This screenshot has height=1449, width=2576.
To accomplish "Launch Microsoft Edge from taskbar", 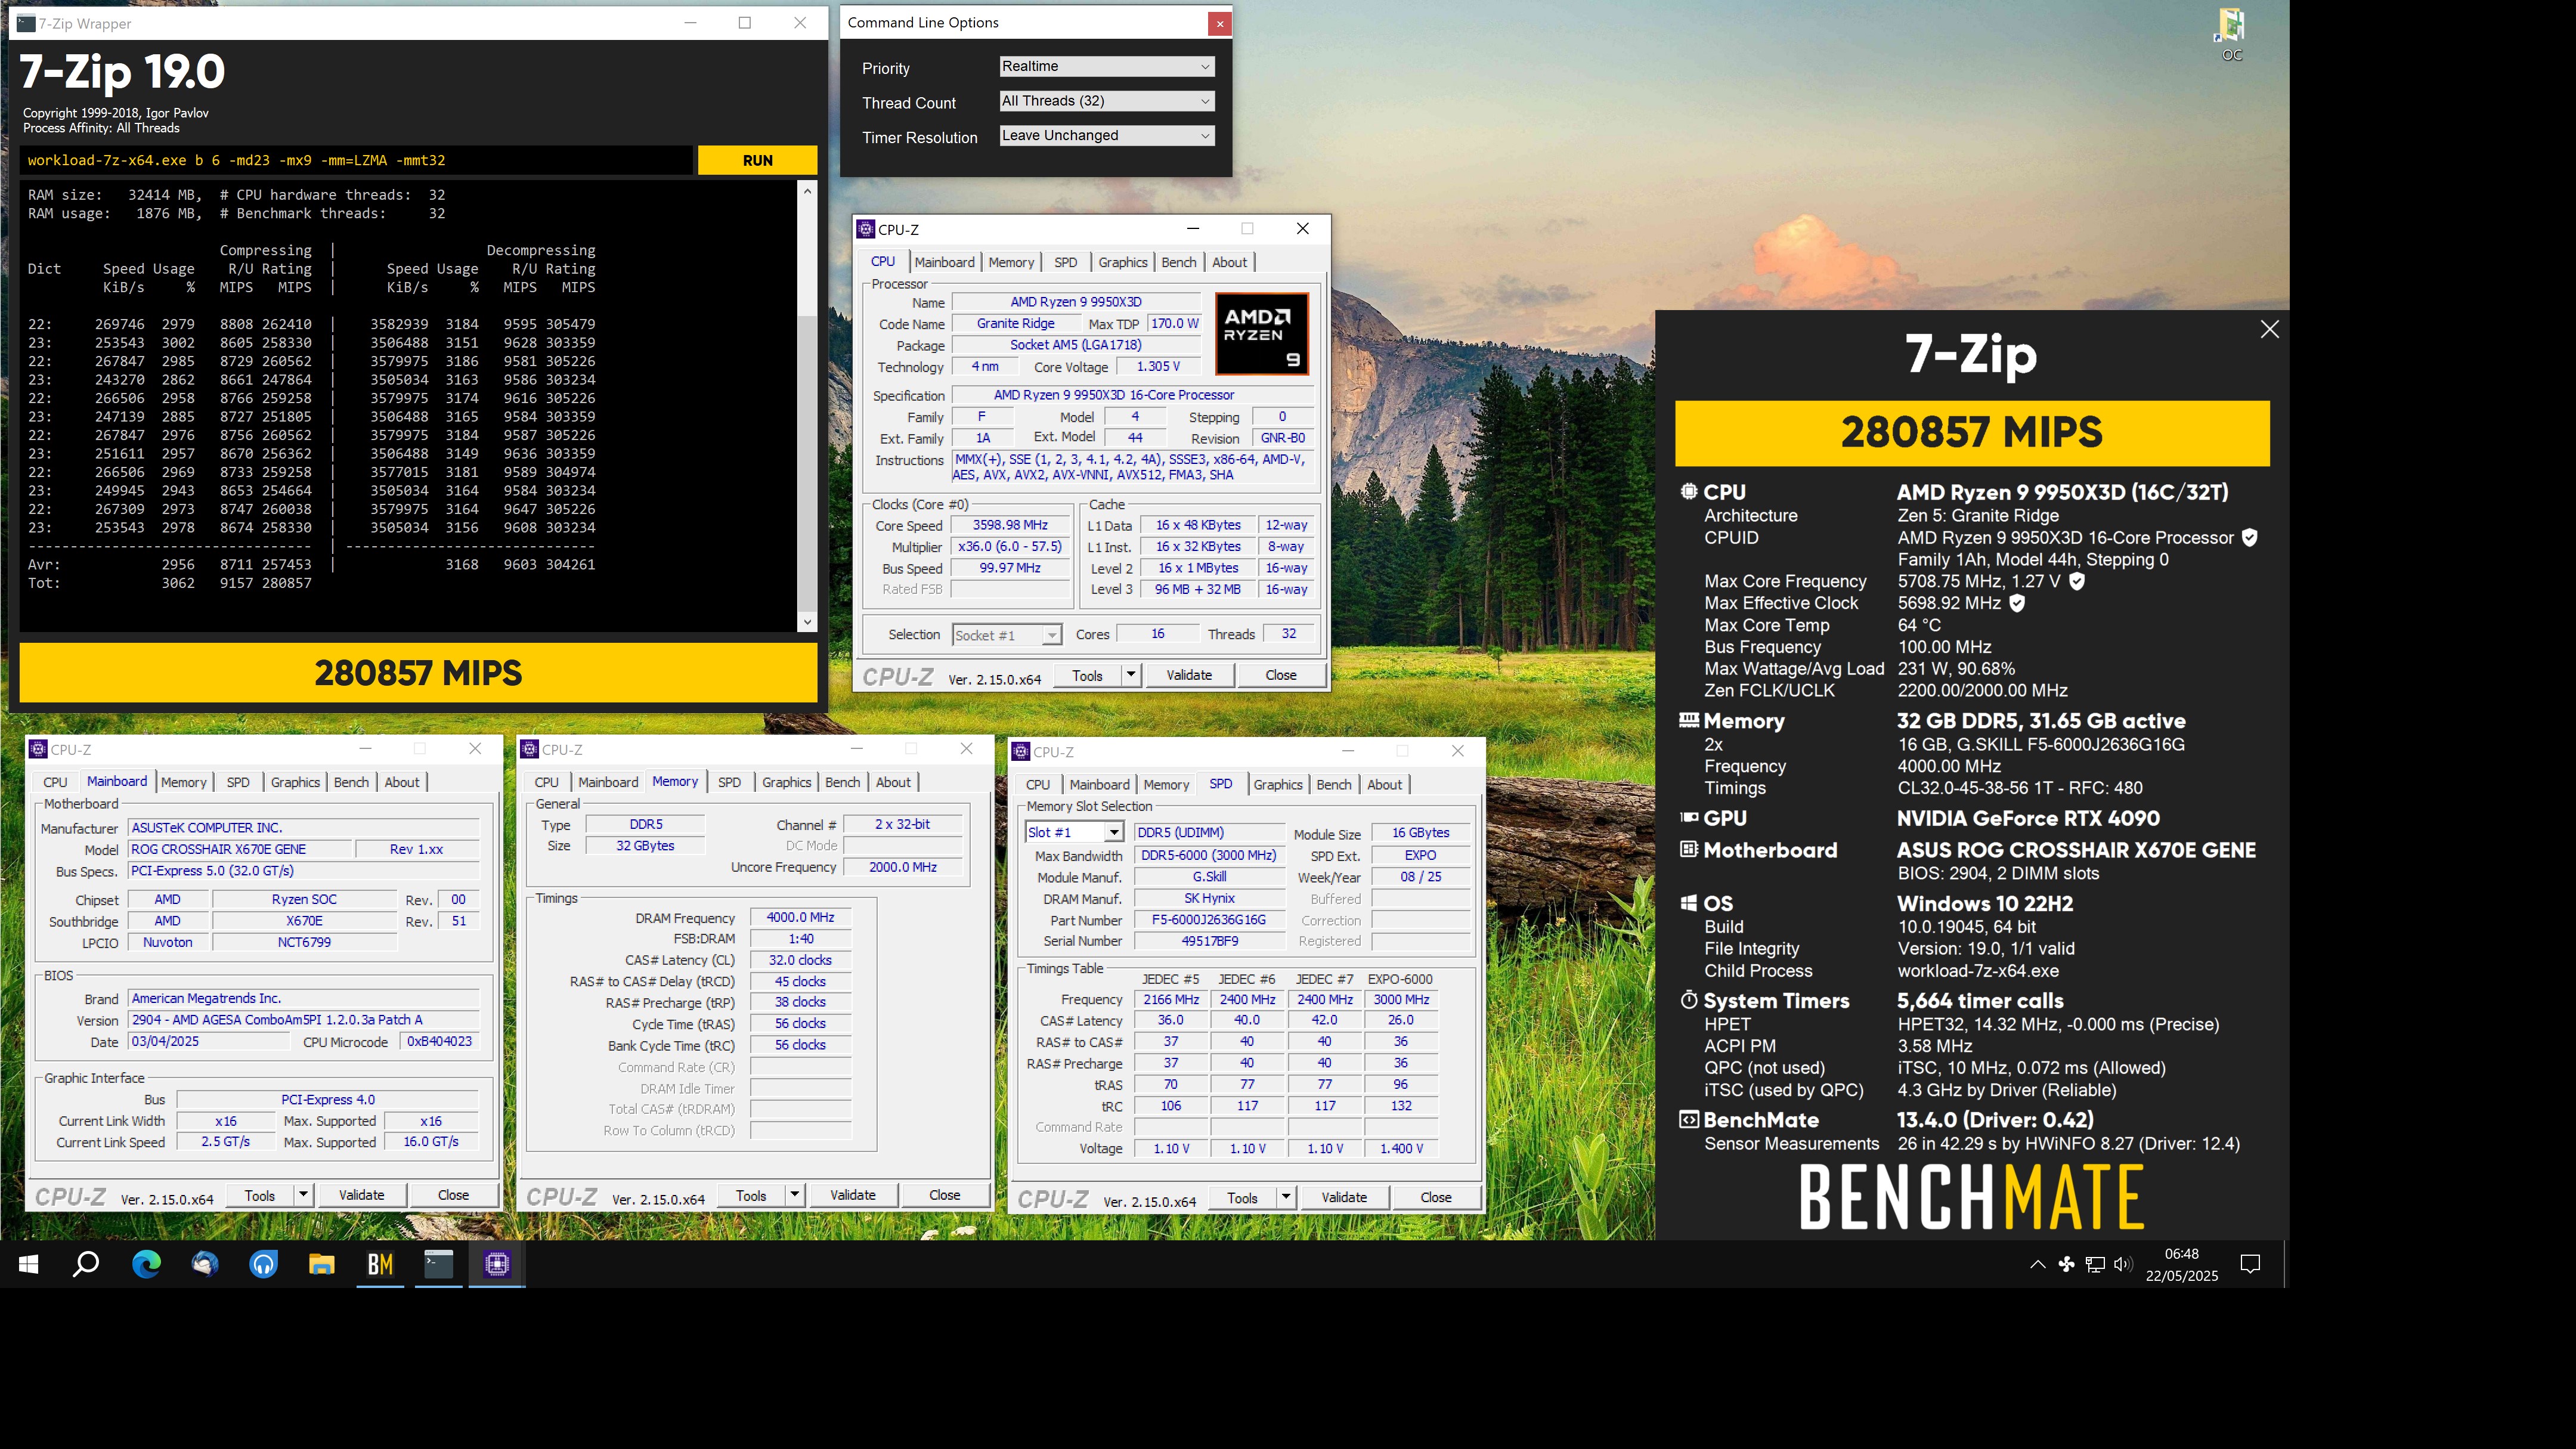I will tap(146, 1265).
